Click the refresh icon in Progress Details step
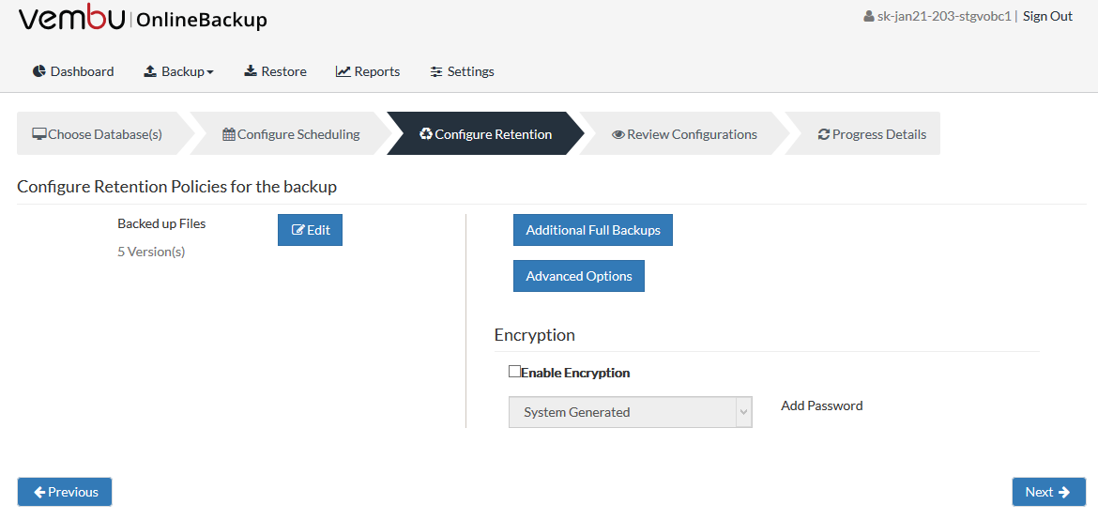This screenshot has height=520, width=1098. (x=824, y=134)
